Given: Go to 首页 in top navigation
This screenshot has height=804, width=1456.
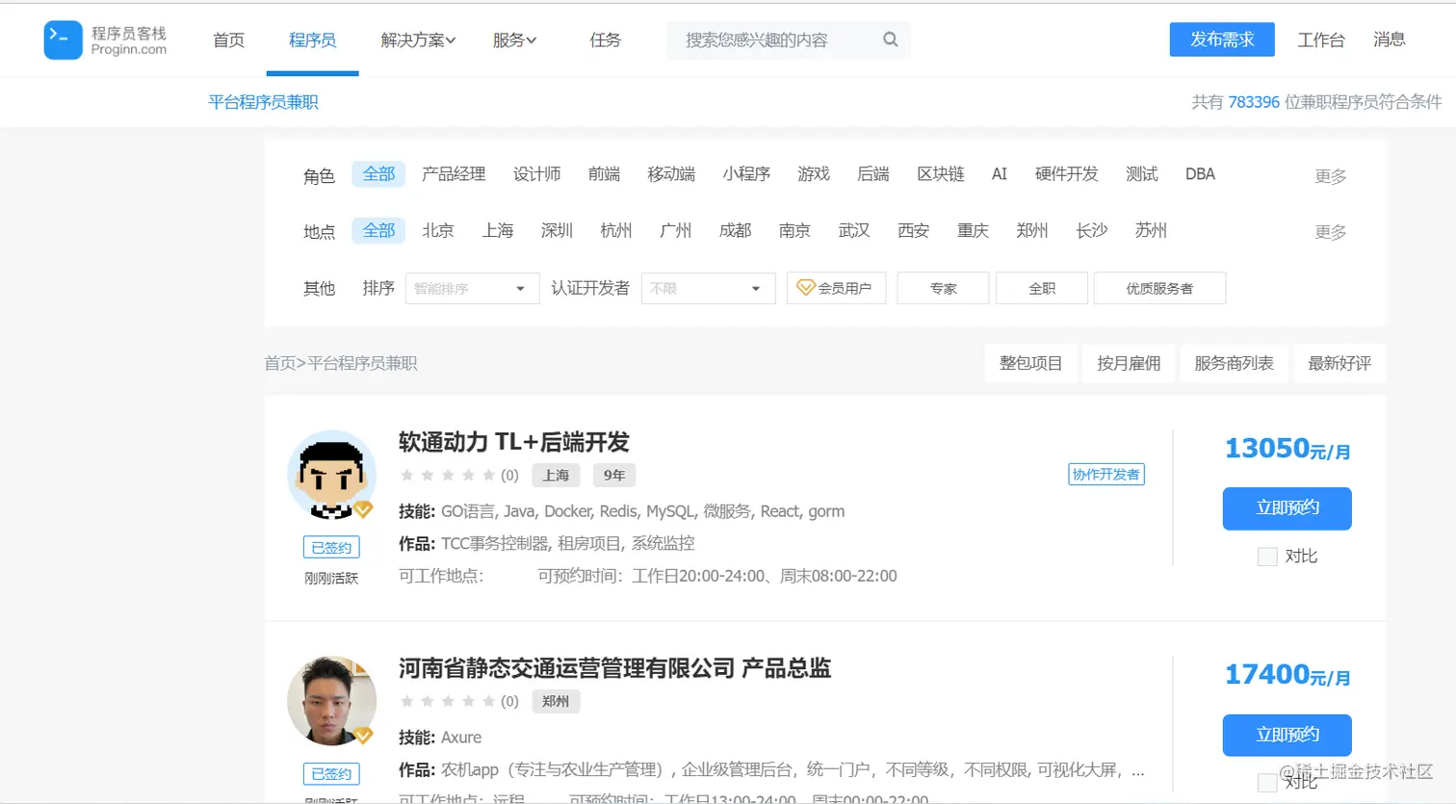Looking at the screenshot, I should pyautogui.click(x=228, y=39).
